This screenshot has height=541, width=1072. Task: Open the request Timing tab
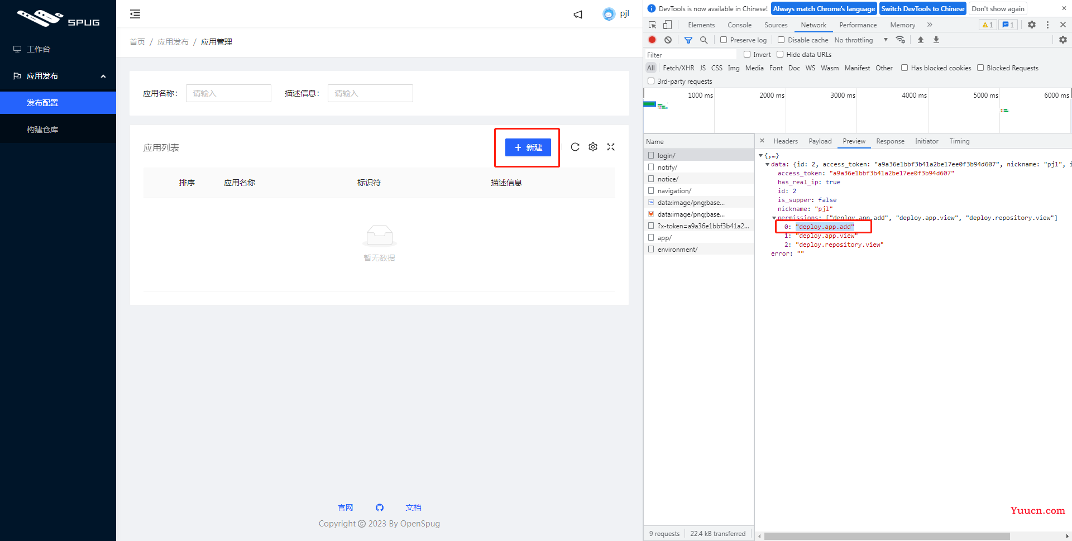(x=959, y=141)
